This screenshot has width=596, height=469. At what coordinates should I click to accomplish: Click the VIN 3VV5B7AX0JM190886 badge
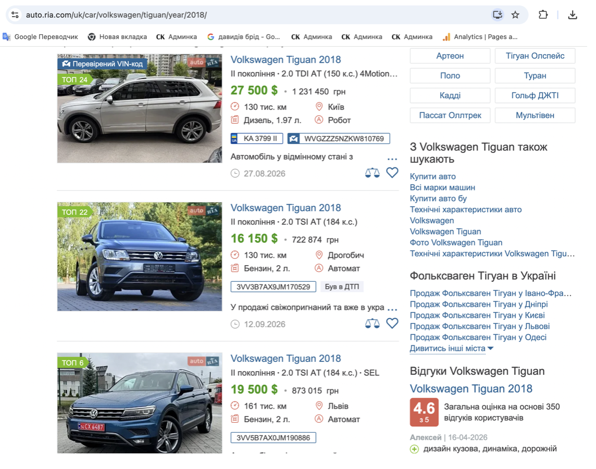tap(274, 437)
